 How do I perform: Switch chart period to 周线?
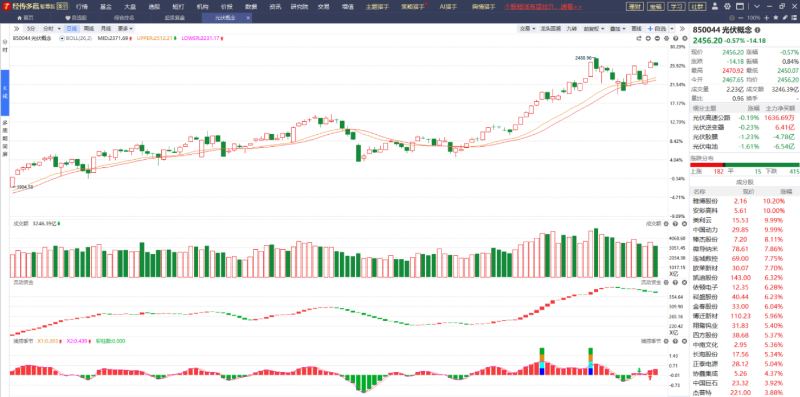click(x=89, y=28)
